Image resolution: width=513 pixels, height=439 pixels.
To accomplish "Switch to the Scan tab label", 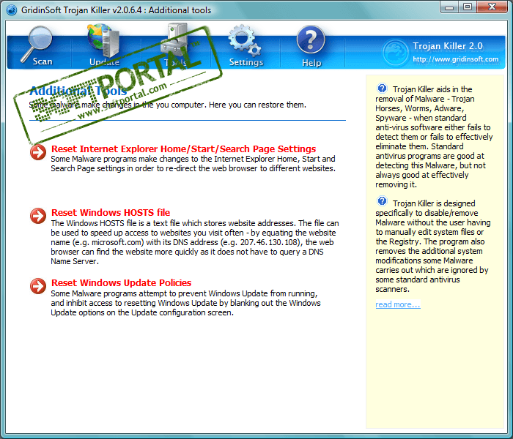I will click(43, 61).
